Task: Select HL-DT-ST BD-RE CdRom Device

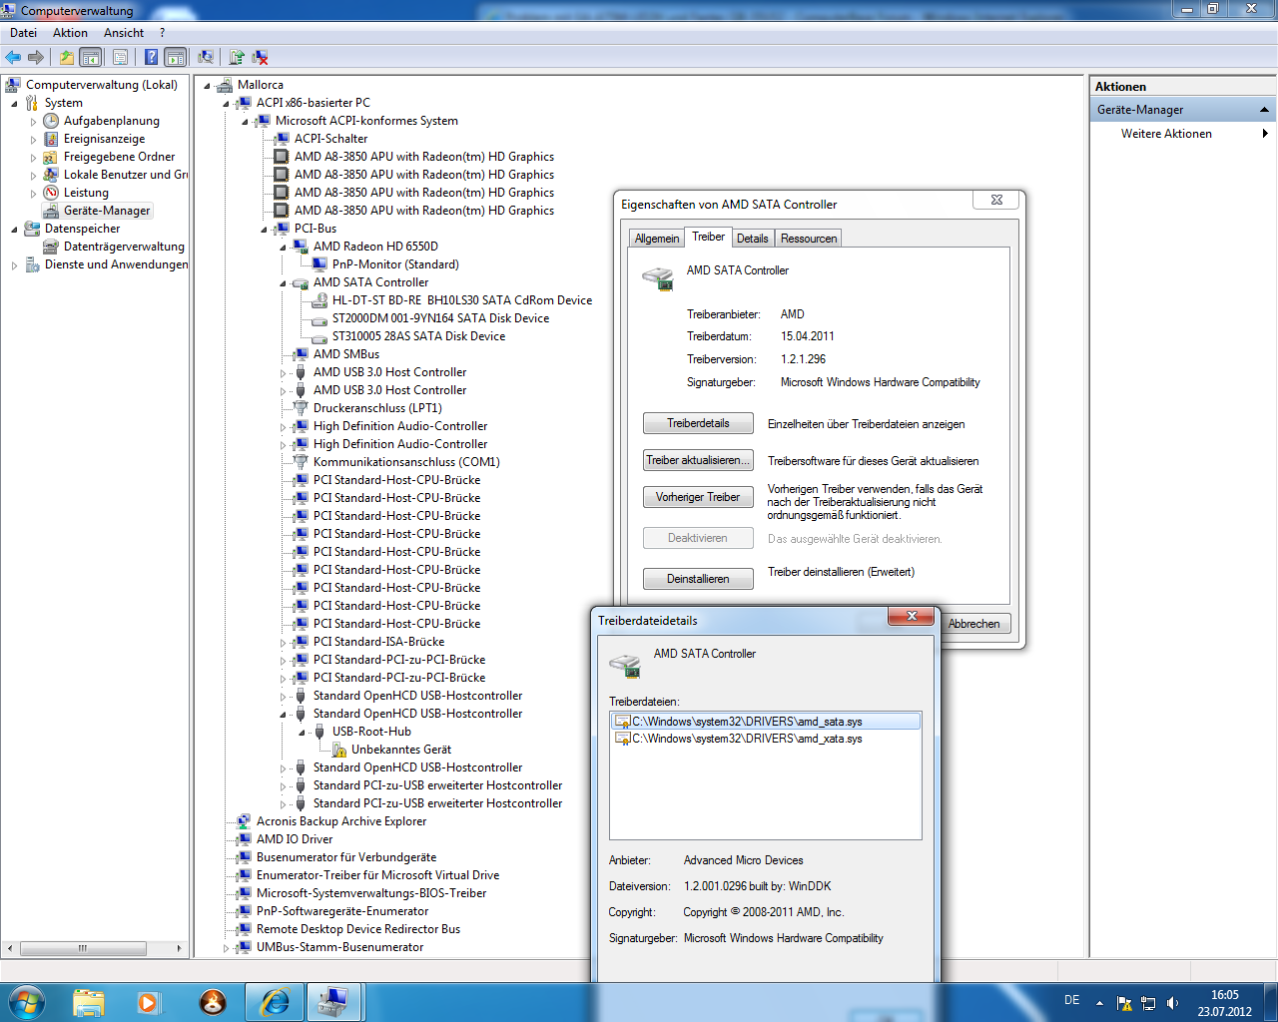Action: (x=462, y=300)
